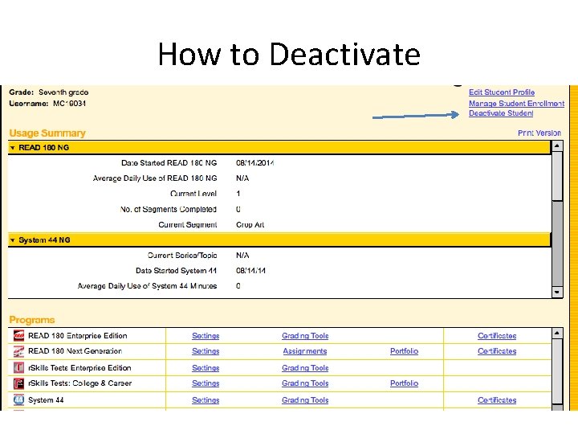The image size is (578, 434).
Task: Collapse the System 44 NG section
Action: [13, 240]
